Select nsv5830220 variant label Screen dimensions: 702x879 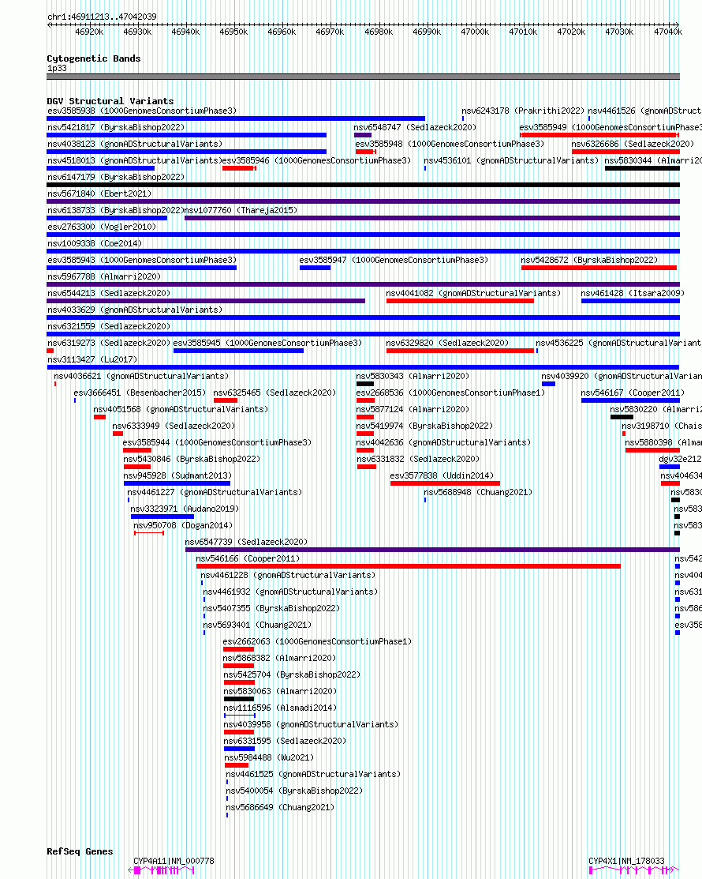pos(656,409)
